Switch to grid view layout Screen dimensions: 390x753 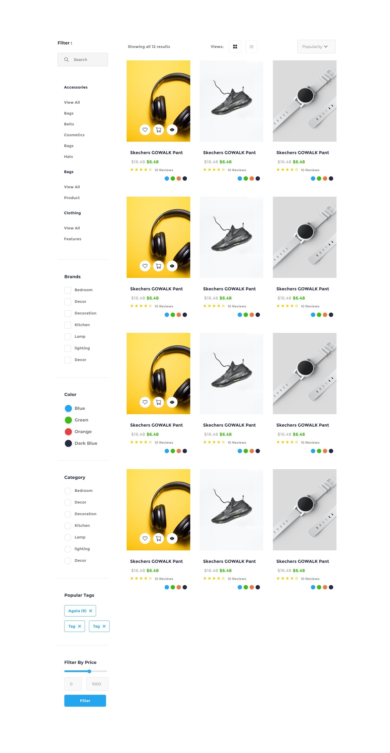coord(235,47)
